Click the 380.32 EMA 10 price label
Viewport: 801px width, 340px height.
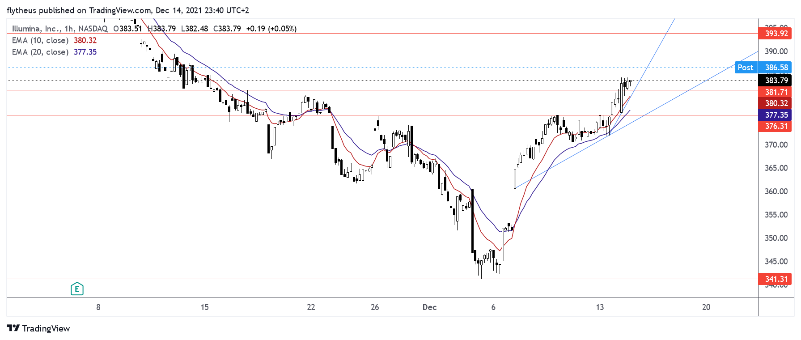(775, 103)
